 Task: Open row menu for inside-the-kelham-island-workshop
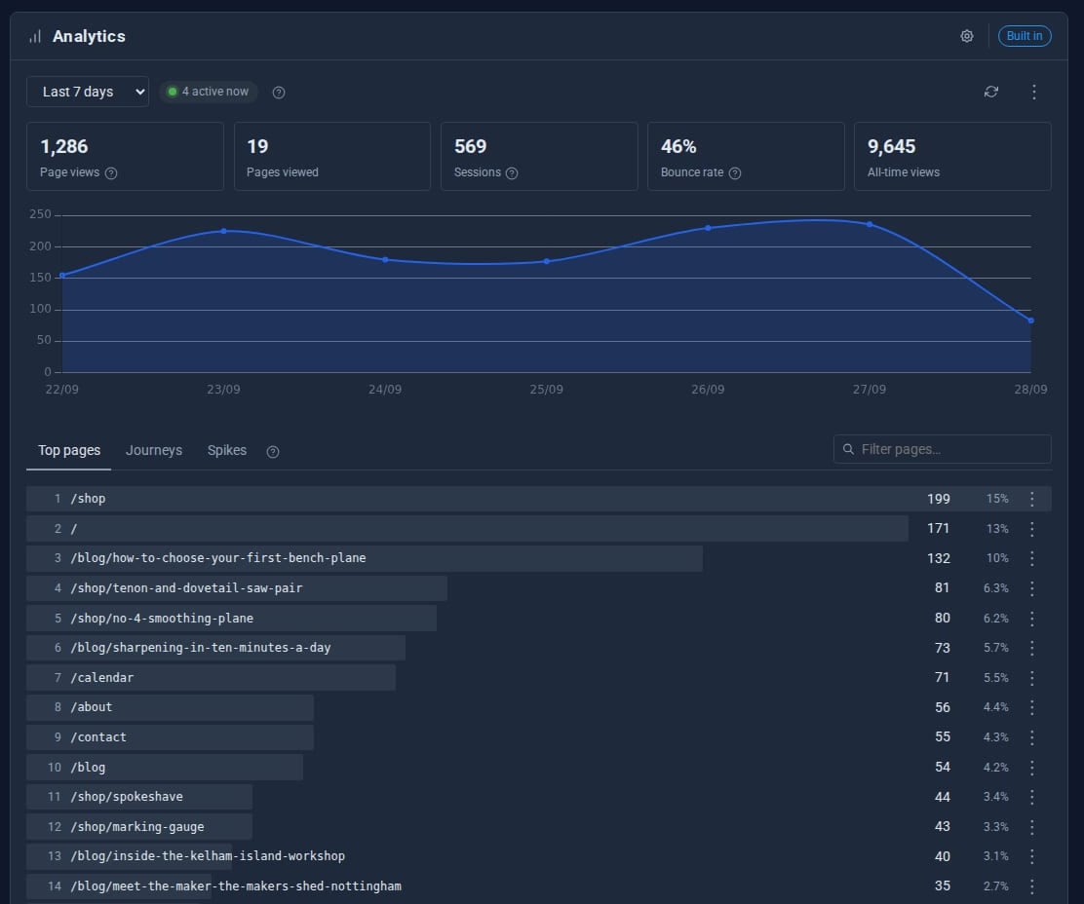tap(1032, 856)
